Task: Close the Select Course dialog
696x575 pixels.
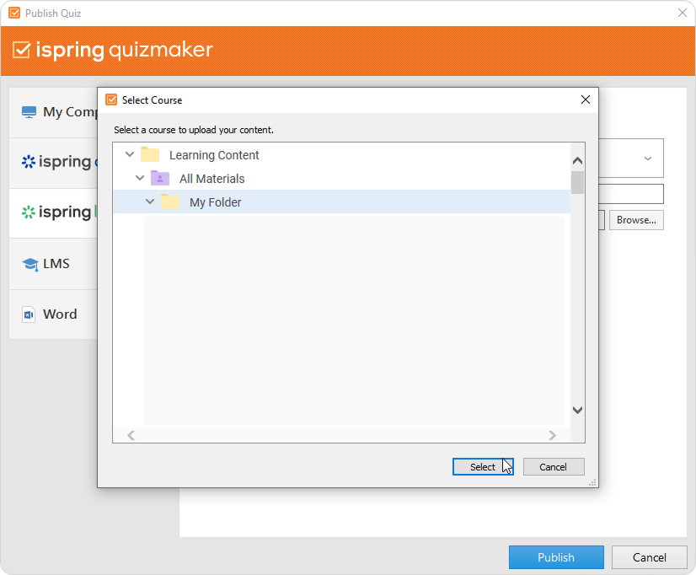Action: click(586, 99)
